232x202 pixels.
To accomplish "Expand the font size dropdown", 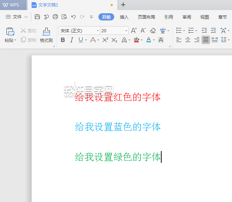I will pyautogui.click(x=126, y=31).
